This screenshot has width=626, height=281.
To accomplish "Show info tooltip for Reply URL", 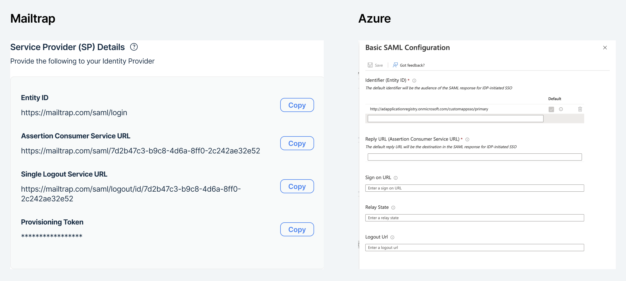I will [x=467, y=139].
